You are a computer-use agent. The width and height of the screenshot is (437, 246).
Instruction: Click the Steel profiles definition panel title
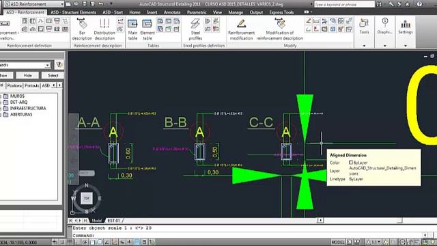tap(203, 46)
